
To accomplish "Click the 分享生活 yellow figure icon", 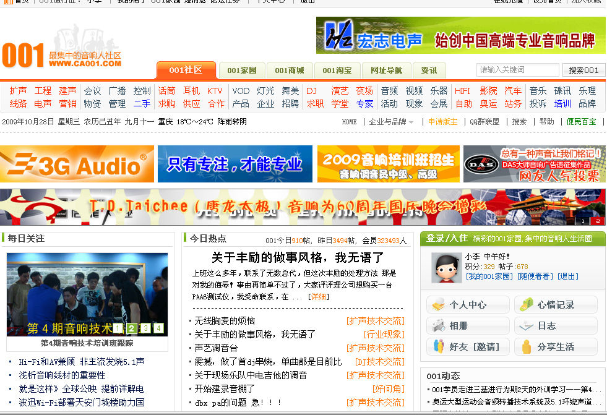I will point(527,346).
